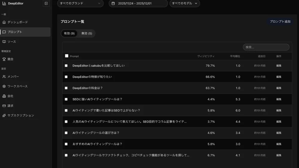The height and width of the screenshot is (168, 299).
Task: Click the card icon beside 請求
Action: (x=4, y=106)
